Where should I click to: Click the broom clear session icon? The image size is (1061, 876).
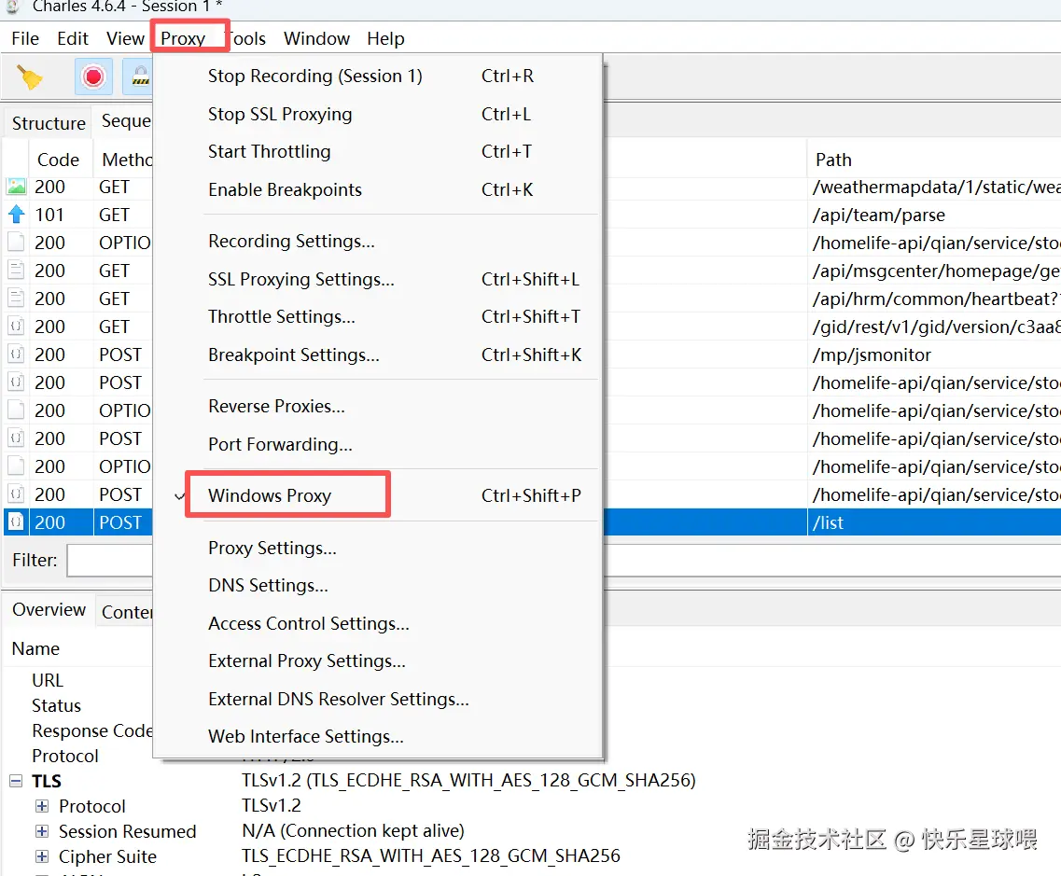[x=29, y=77]
